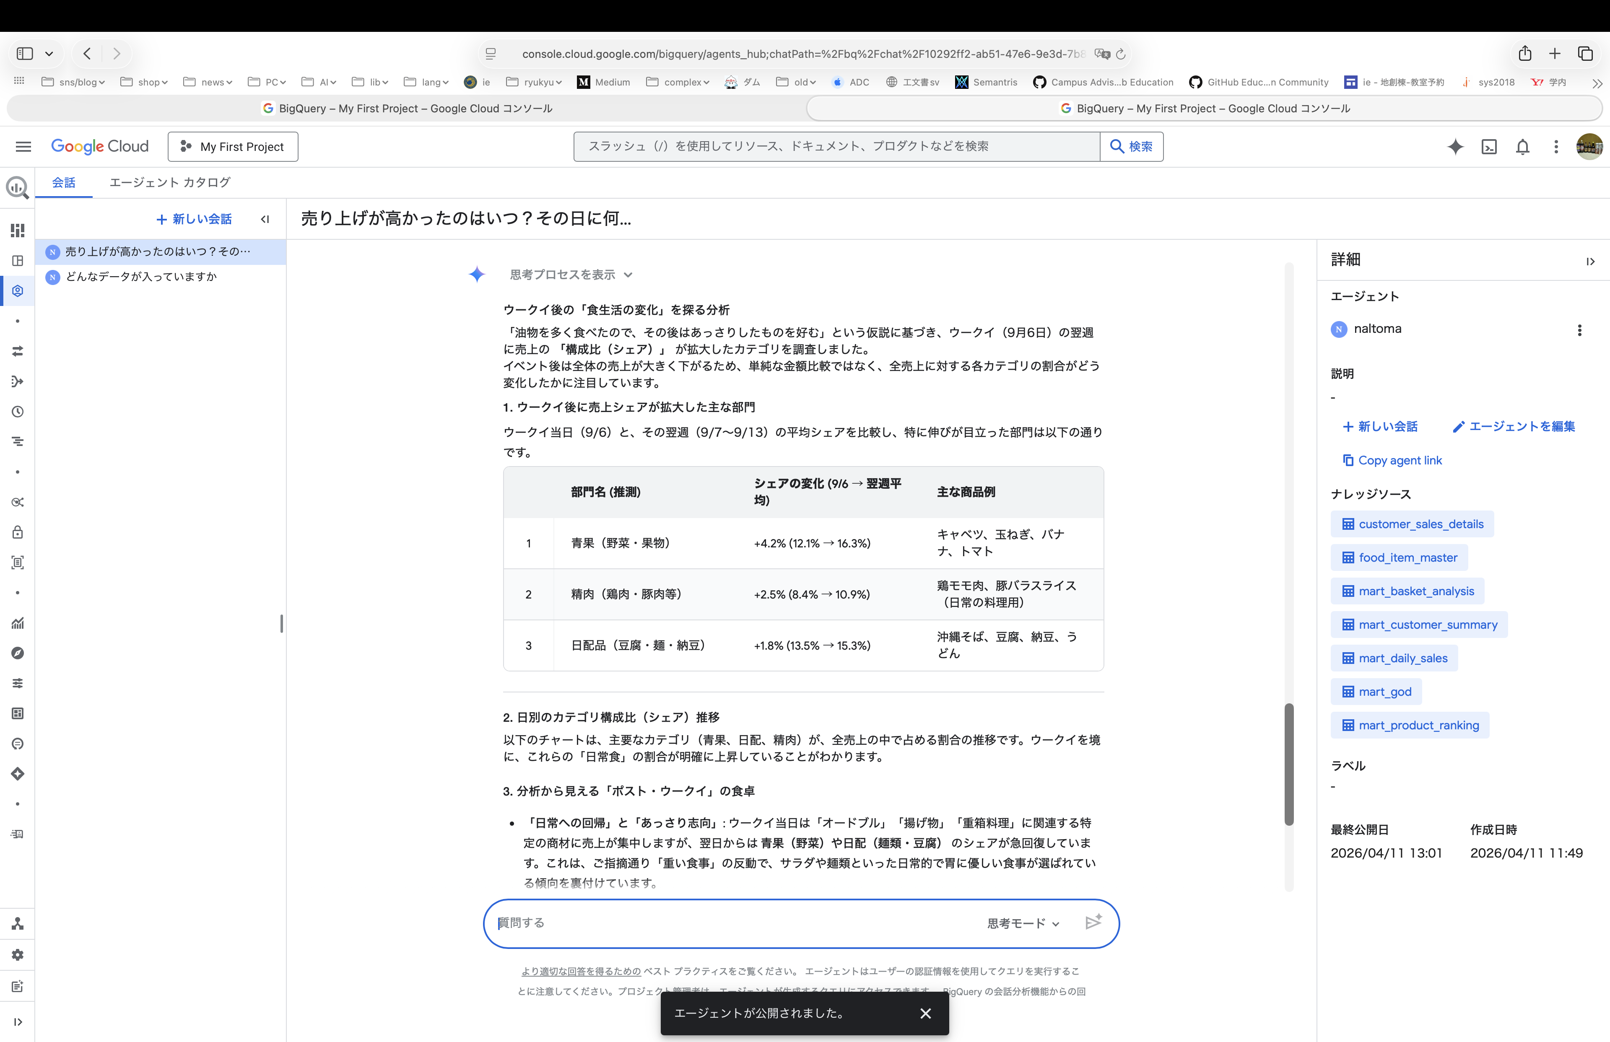Select the job history clock icon in sidebar
This screenshot has width=1610, height=1042.
coord(17,411)
